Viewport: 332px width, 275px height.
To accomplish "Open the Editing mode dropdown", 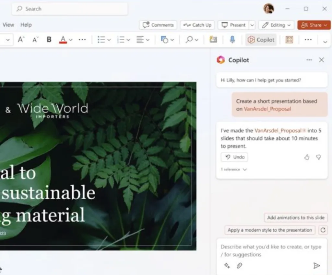I will [277, 25].
